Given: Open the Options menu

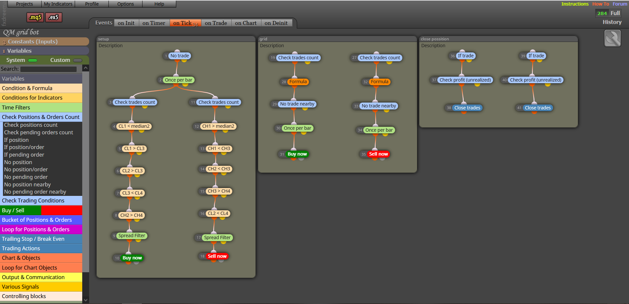Looking at the screenshot, I should coord(125,4).
